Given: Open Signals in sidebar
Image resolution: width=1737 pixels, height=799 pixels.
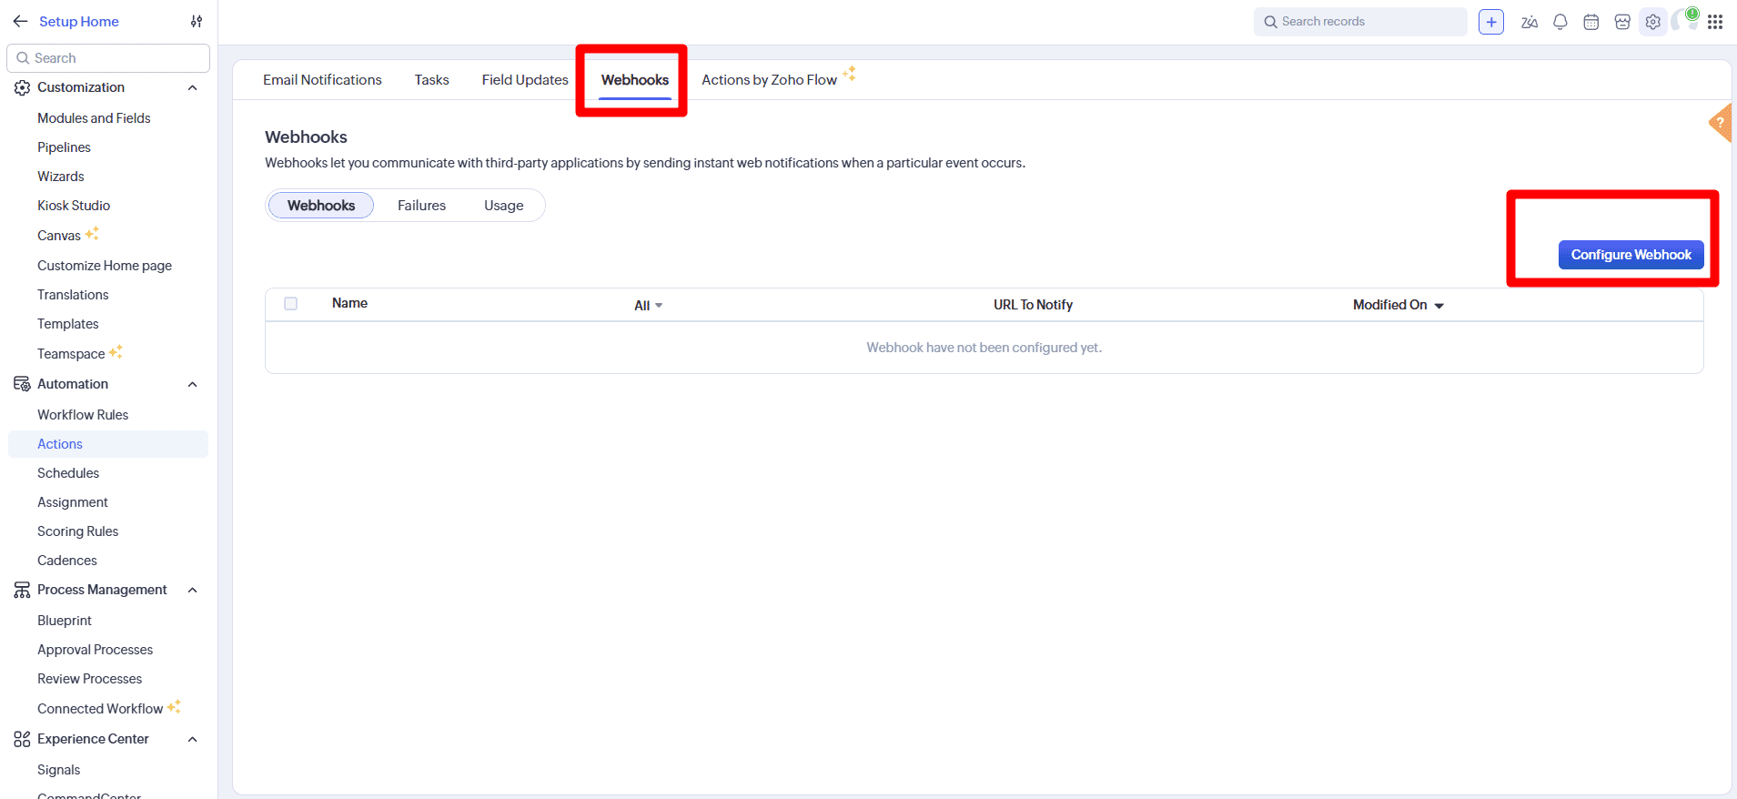Looking at the screenshot, I should pos(59,770).
